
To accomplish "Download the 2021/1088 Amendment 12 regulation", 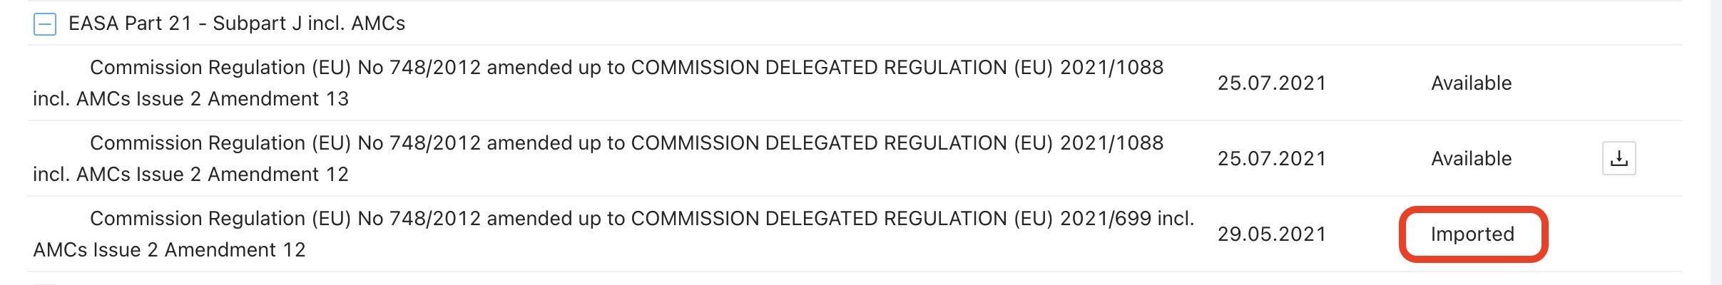I will tap(1619, 158).
